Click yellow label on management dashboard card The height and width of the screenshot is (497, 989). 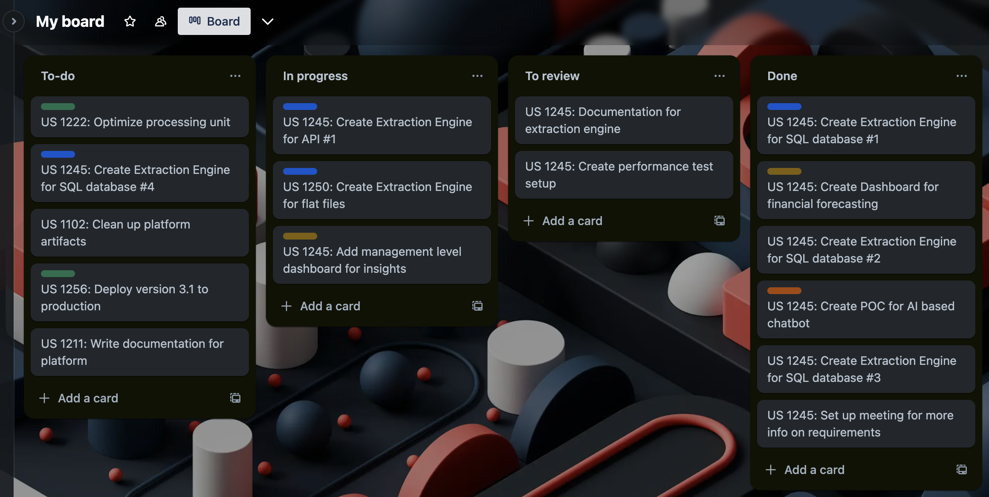[x=300, y=236]
